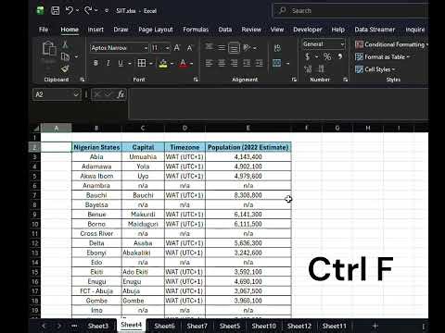Decrease font size with smaller A icon
Image resolution: width=445 pixels, height=333 pixels.
(189, 48)
